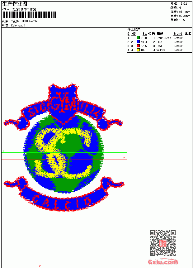Open the 6xiu.com watermark link

[163, 262]
